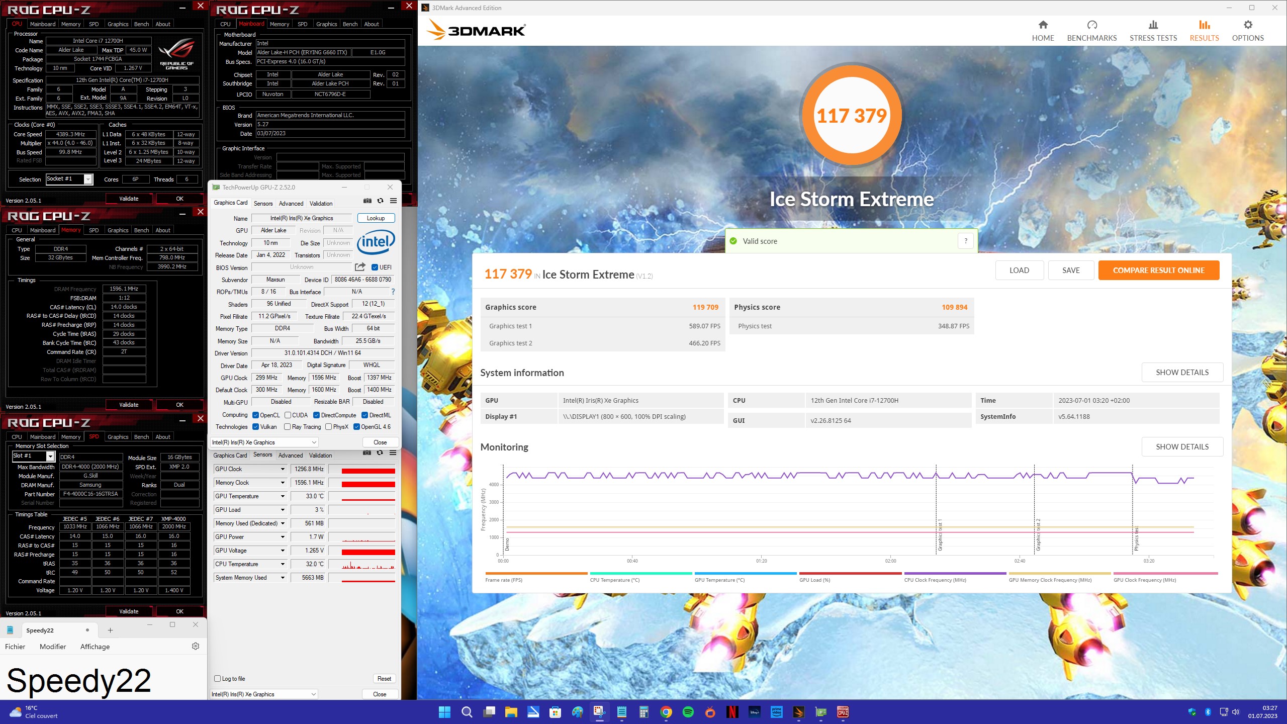Click the question mark beside Valid score

click(x=965, y=241)
